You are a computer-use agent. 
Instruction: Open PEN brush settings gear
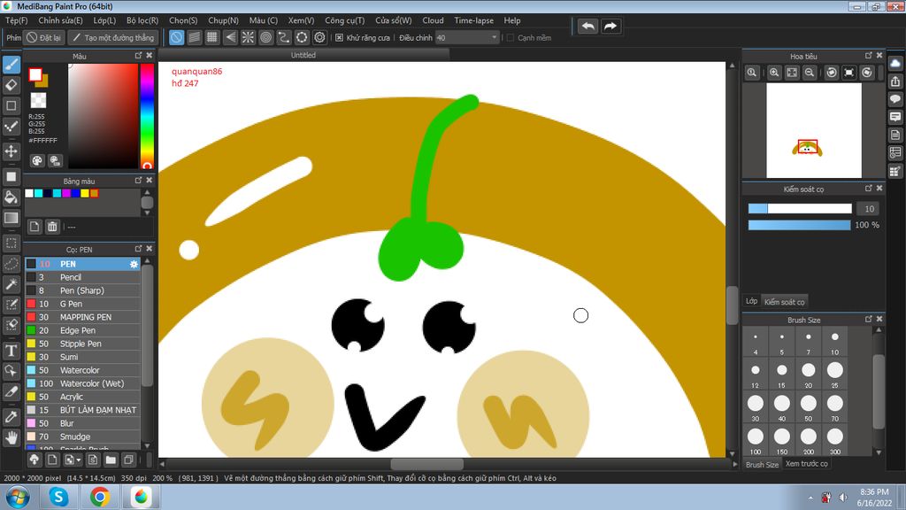click(134, 264)
